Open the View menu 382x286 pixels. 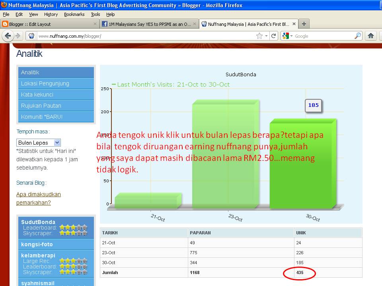click(33, 14)
